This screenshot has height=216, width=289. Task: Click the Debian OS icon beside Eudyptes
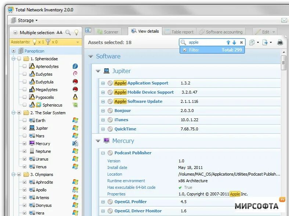[x=75, y=74]
